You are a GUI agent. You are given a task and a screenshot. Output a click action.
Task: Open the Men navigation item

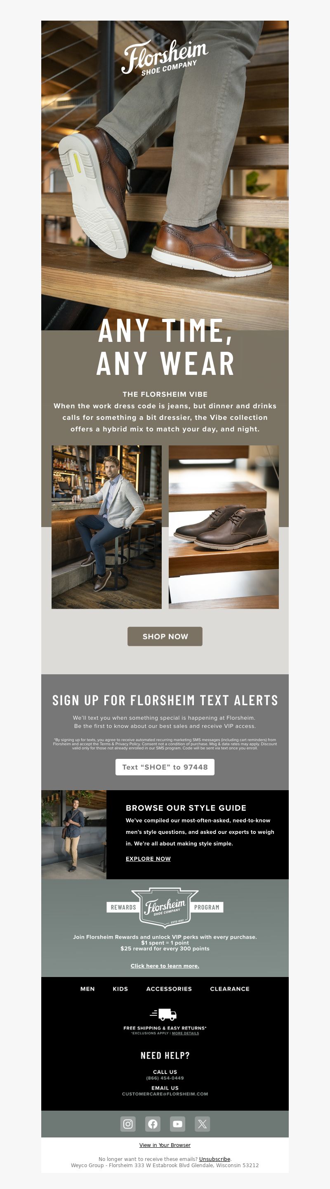(87, 989)
